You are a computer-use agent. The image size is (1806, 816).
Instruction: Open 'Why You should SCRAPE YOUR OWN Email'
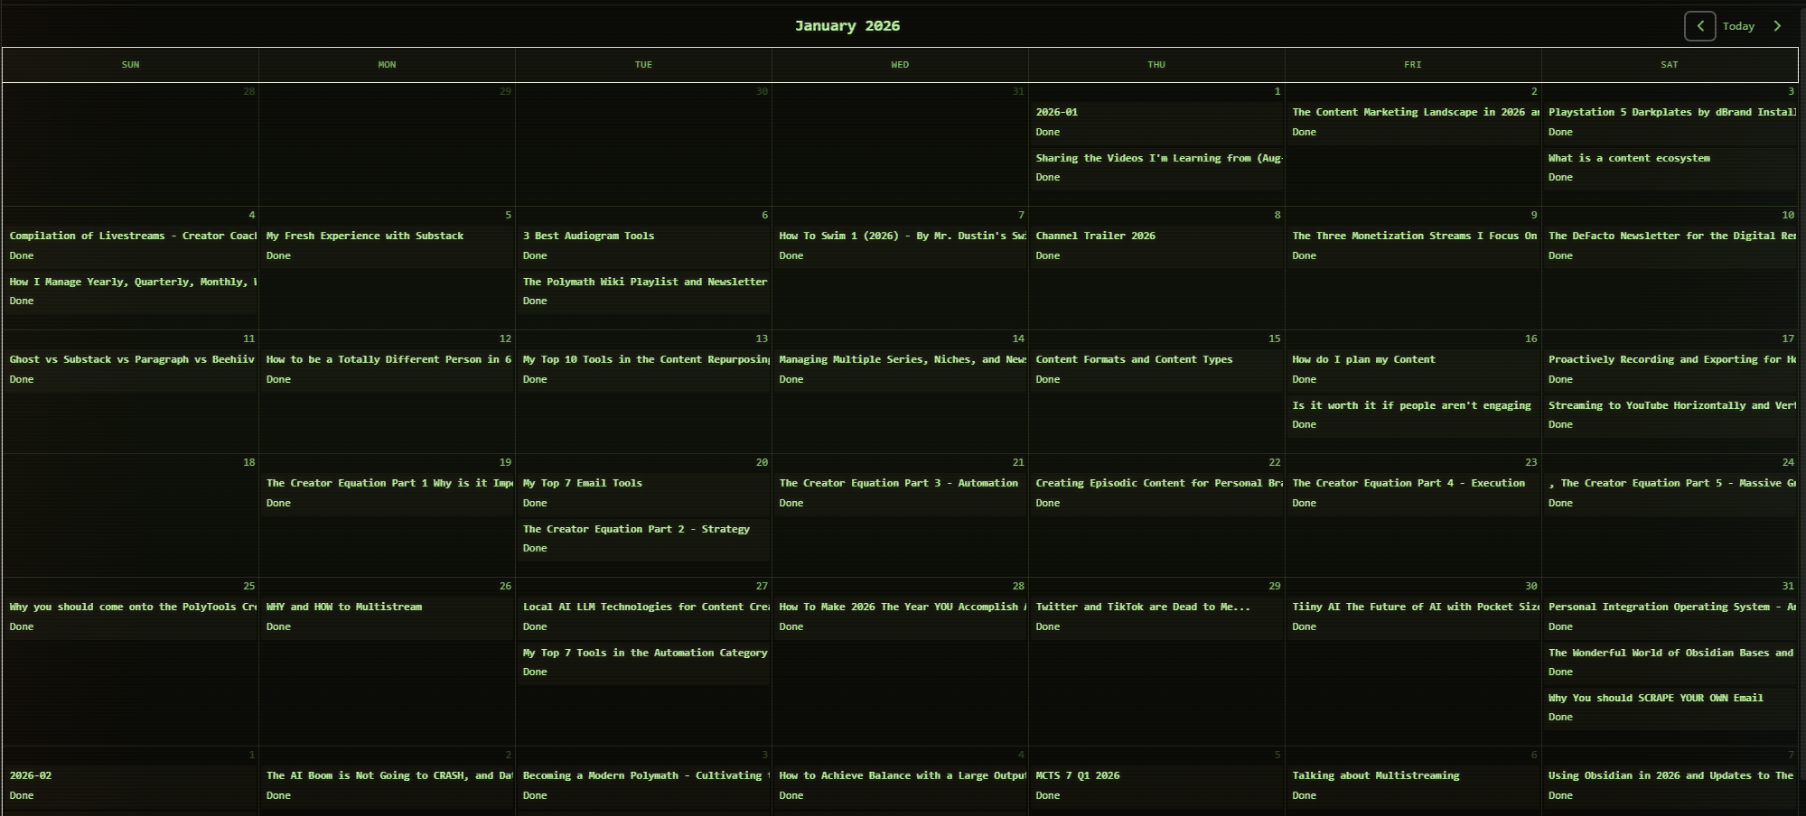[x=1655, y=699]
